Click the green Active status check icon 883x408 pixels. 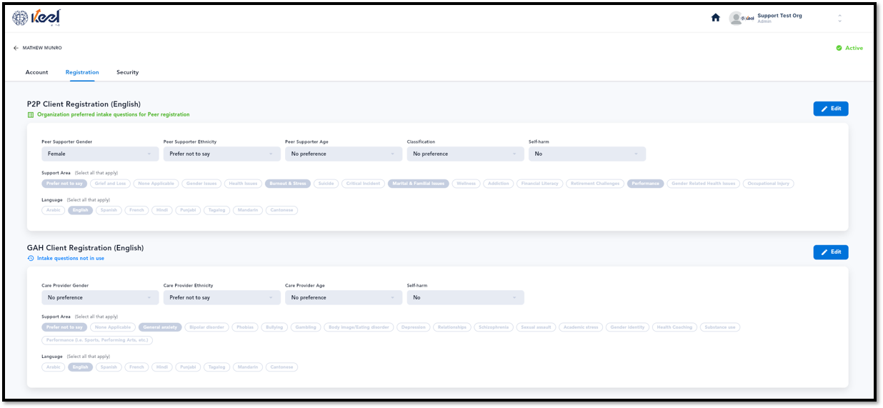pos(839,48)
